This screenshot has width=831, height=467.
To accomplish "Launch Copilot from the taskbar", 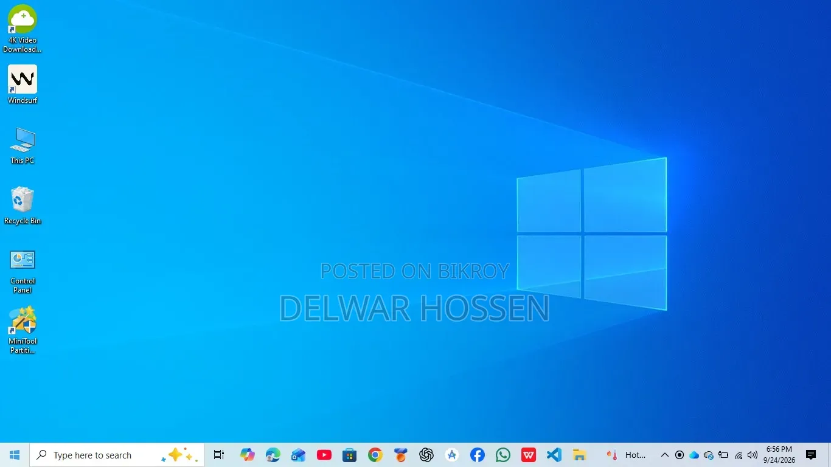I will 247,455.
